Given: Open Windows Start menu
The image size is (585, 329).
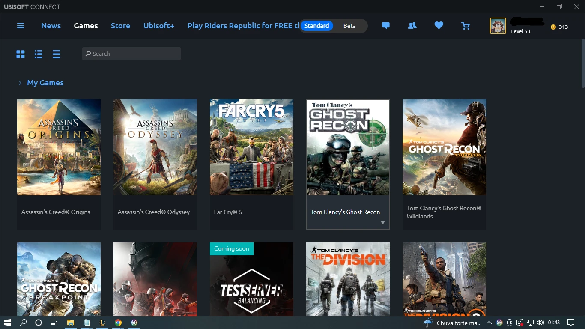Looking at the screenshot, I should click(7, 323).
